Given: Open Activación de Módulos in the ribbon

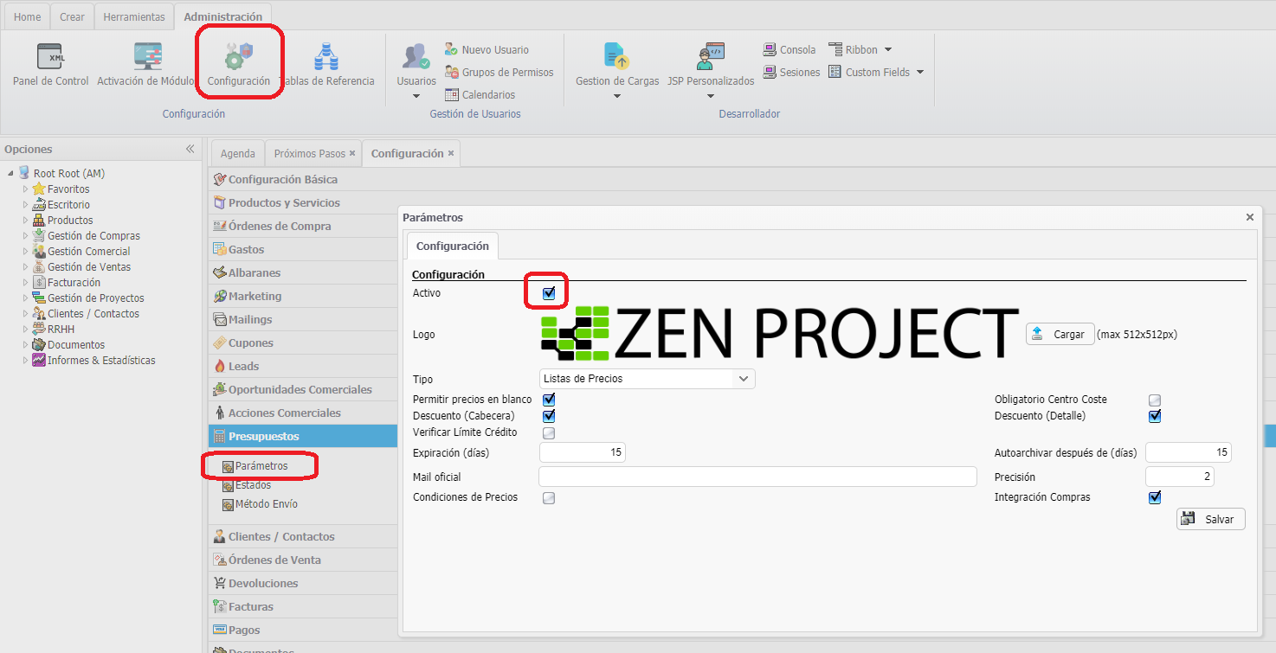Looking at the screenshot, I should (147, 57).
